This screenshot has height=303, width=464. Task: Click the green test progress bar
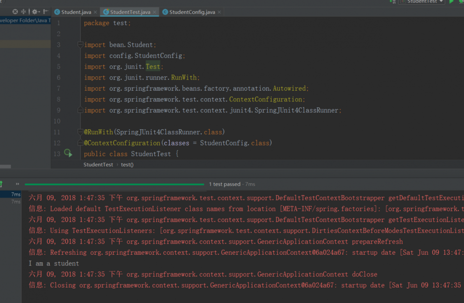point(114,184)
